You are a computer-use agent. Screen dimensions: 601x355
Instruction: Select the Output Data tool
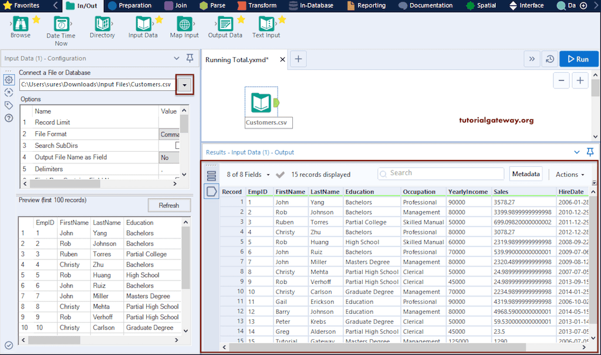click(225, 27)
